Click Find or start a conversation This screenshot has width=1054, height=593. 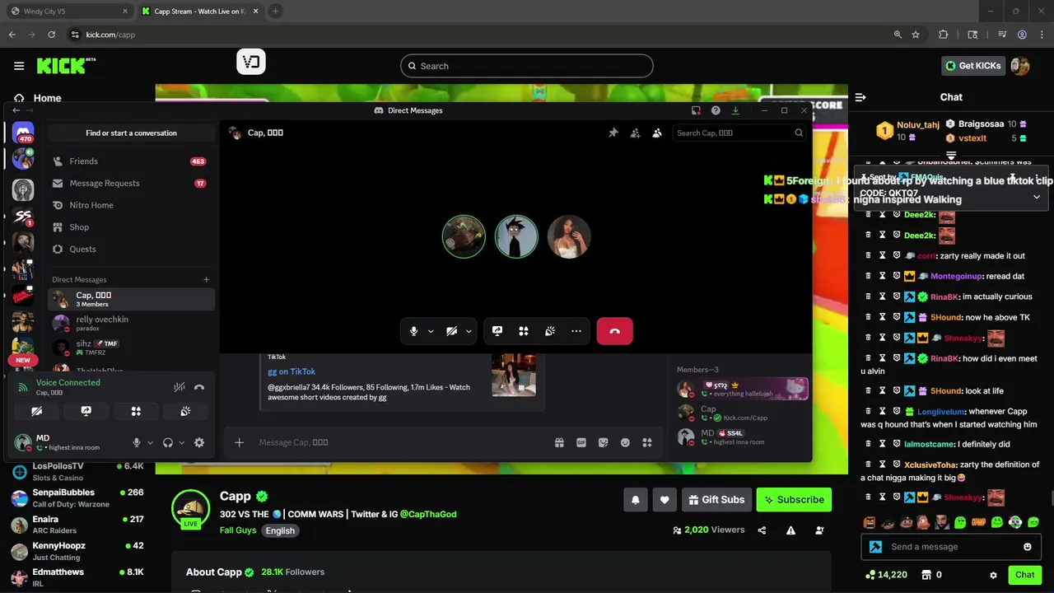tap(132, 133)
